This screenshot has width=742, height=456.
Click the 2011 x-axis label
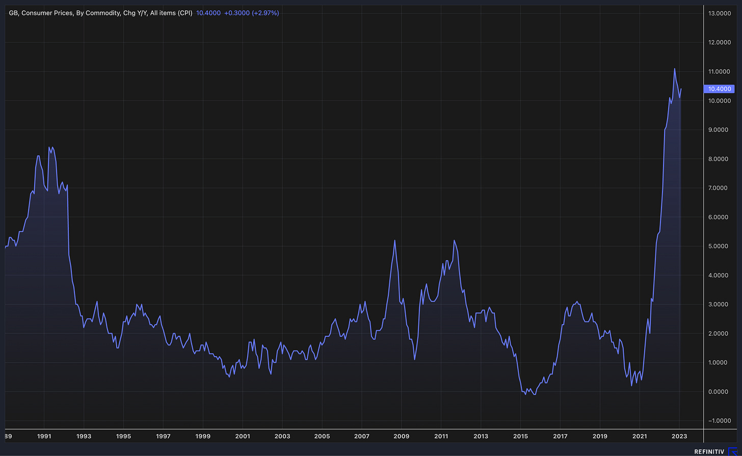441,436
